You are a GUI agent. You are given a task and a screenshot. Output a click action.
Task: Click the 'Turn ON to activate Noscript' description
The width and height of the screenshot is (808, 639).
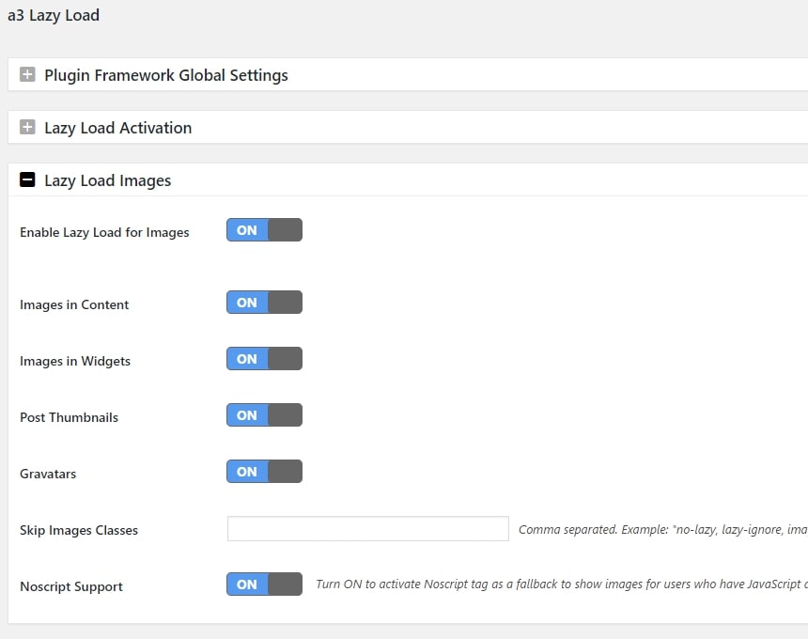562,584
